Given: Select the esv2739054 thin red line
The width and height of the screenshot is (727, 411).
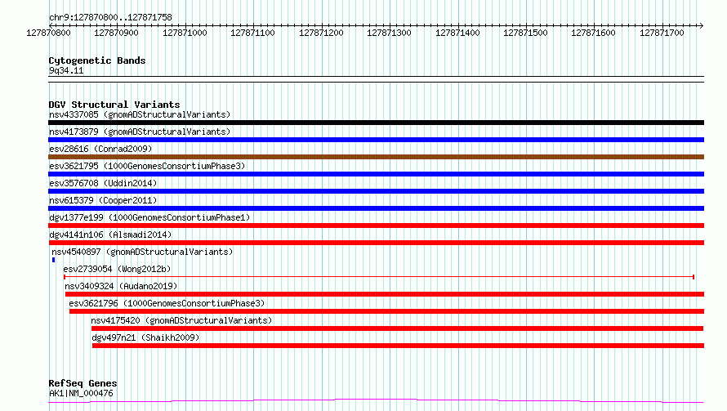Looking at the screenshot, I should (x=379, y=277).
